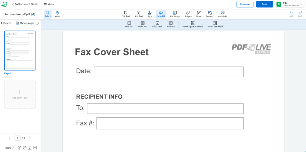Screen dimensions: 306x152
Task: Click the page number input box
Action: point(18,138)
